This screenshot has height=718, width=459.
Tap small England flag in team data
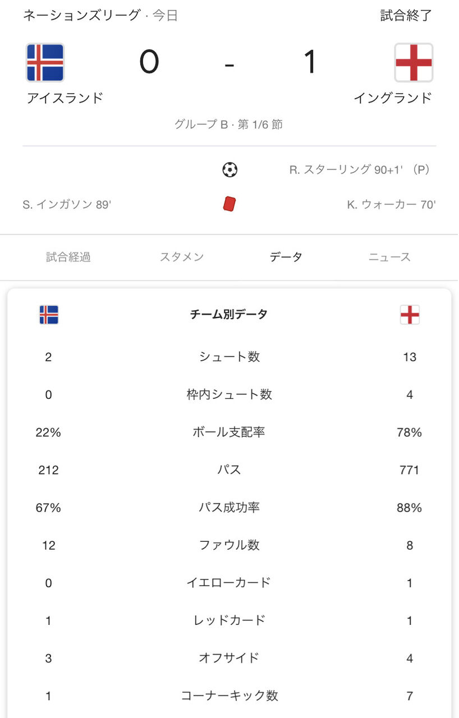[x=410, y=315]
